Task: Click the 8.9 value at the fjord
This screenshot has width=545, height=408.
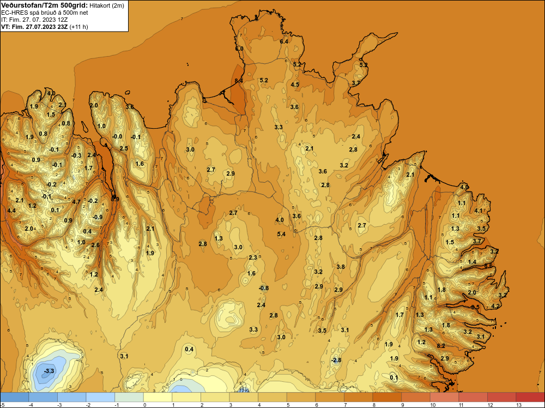Action: click(x=115, y=199)
